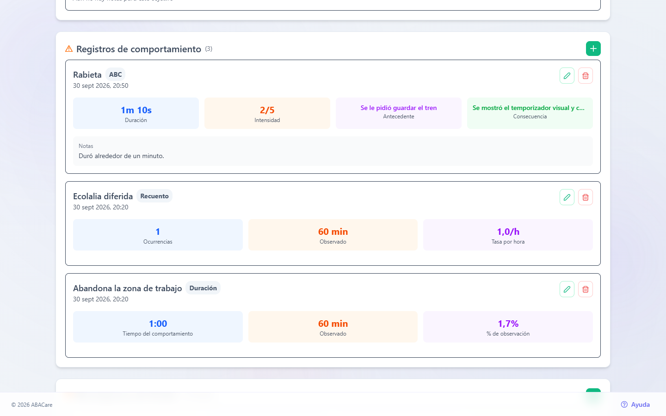The height and width of the screenshot is (416, 666).
Task: Click the 1,7% de observación value
Action: point(508,324)
